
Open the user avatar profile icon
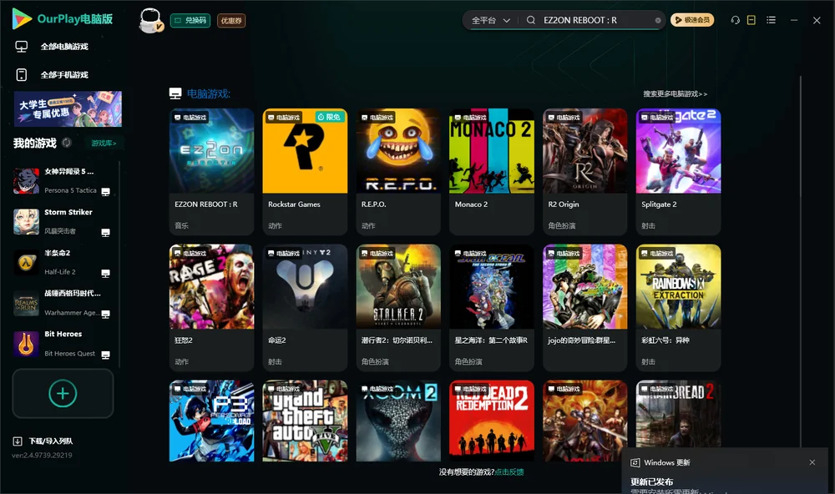click(150, 20)
